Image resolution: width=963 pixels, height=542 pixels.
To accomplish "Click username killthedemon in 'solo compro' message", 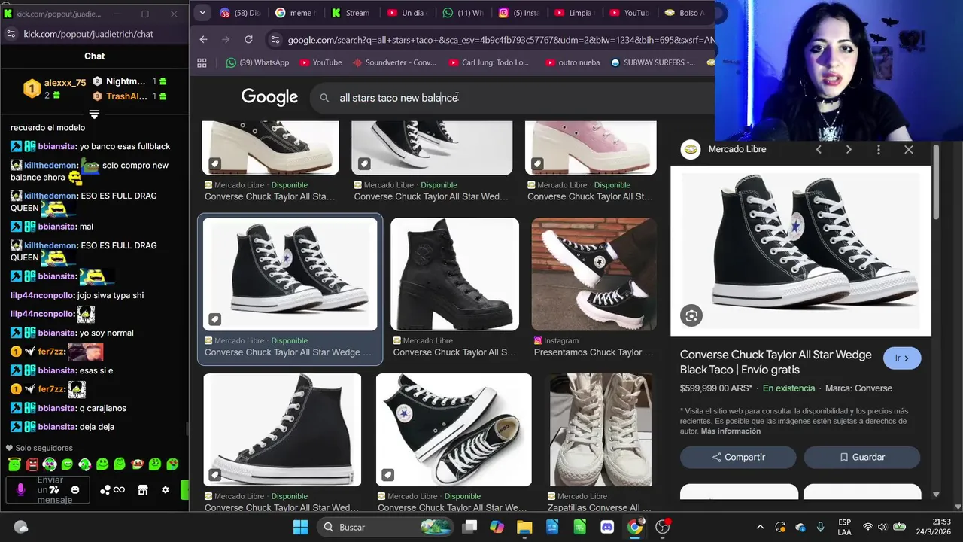I will (x=50, y=165).
